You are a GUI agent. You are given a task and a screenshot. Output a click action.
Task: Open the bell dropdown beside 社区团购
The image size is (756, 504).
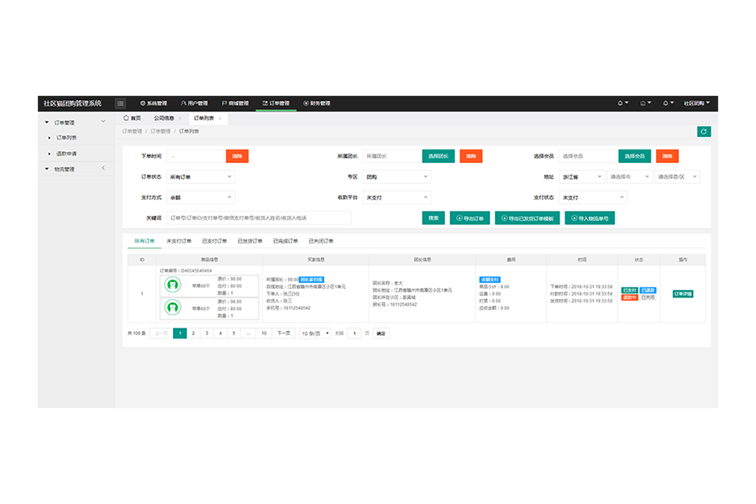point(668,103)
